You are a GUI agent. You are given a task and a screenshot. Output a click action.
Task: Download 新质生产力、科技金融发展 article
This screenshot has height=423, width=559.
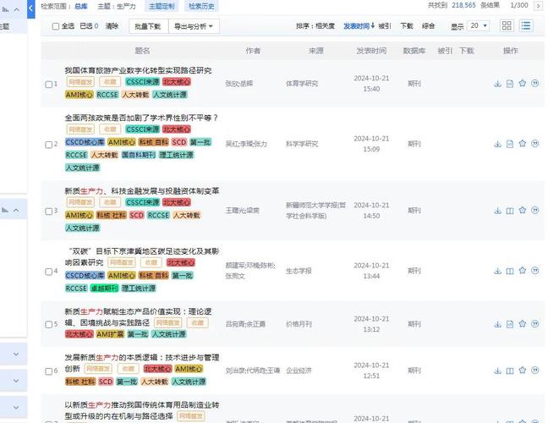[x=497, y=211]
